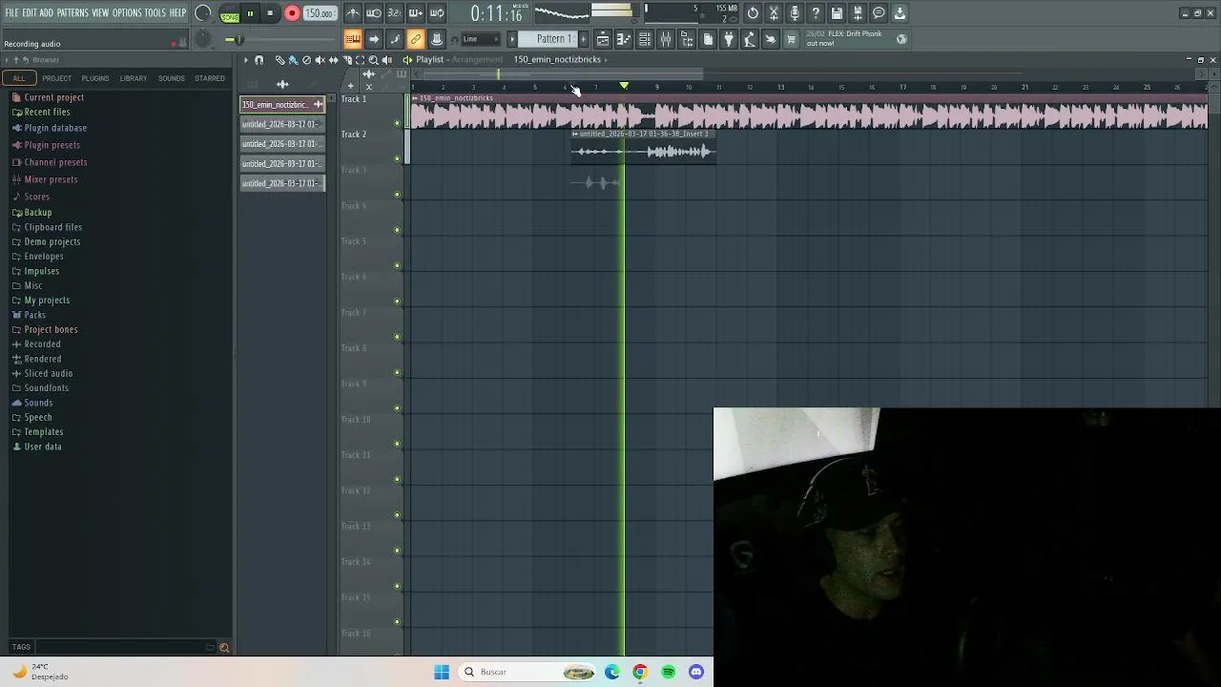Open Spotify from the taskbar
This screenshot has height=687, width=1221.
pos(668,672)
